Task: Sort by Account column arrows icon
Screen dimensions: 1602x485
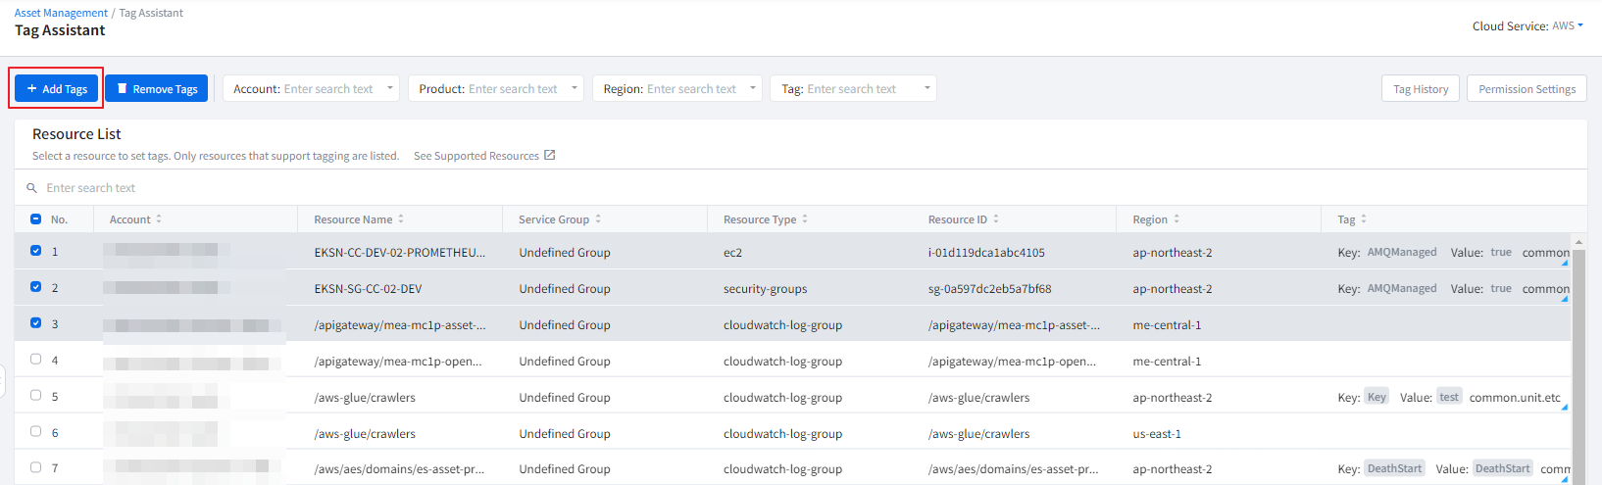Action: coord(159,219)
